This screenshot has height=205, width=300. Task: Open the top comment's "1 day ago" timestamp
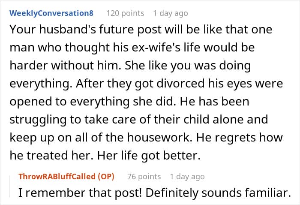click(x=170, y=13)
